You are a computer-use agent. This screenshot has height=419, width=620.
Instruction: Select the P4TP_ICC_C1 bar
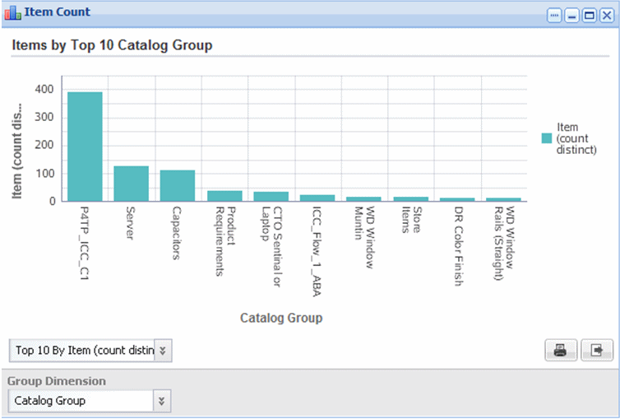85,147
